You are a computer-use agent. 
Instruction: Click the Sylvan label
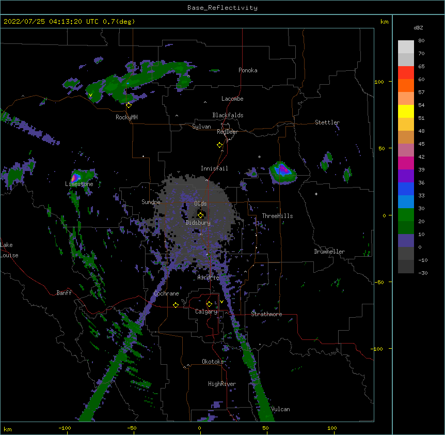tap(201, 127)
